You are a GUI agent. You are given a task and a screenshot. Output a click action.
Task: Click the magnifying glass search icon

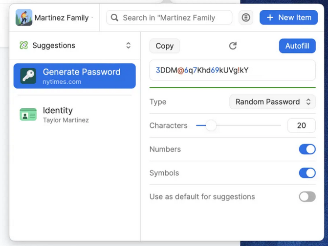click(x=115, y=18)
